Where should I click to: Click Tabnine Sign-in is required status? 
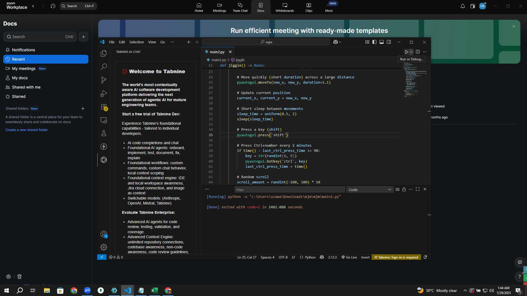click(x=396, y=257)
